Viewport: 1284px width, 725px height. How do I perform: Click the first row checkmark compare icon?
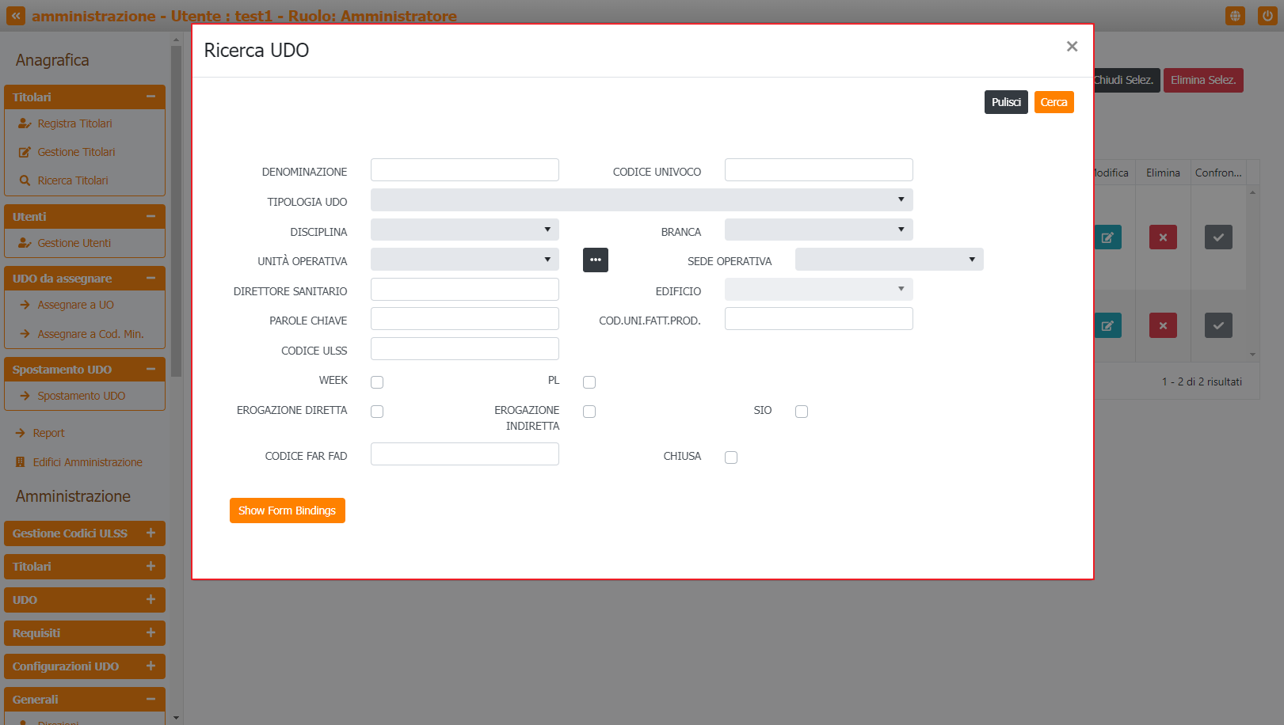1218,237
